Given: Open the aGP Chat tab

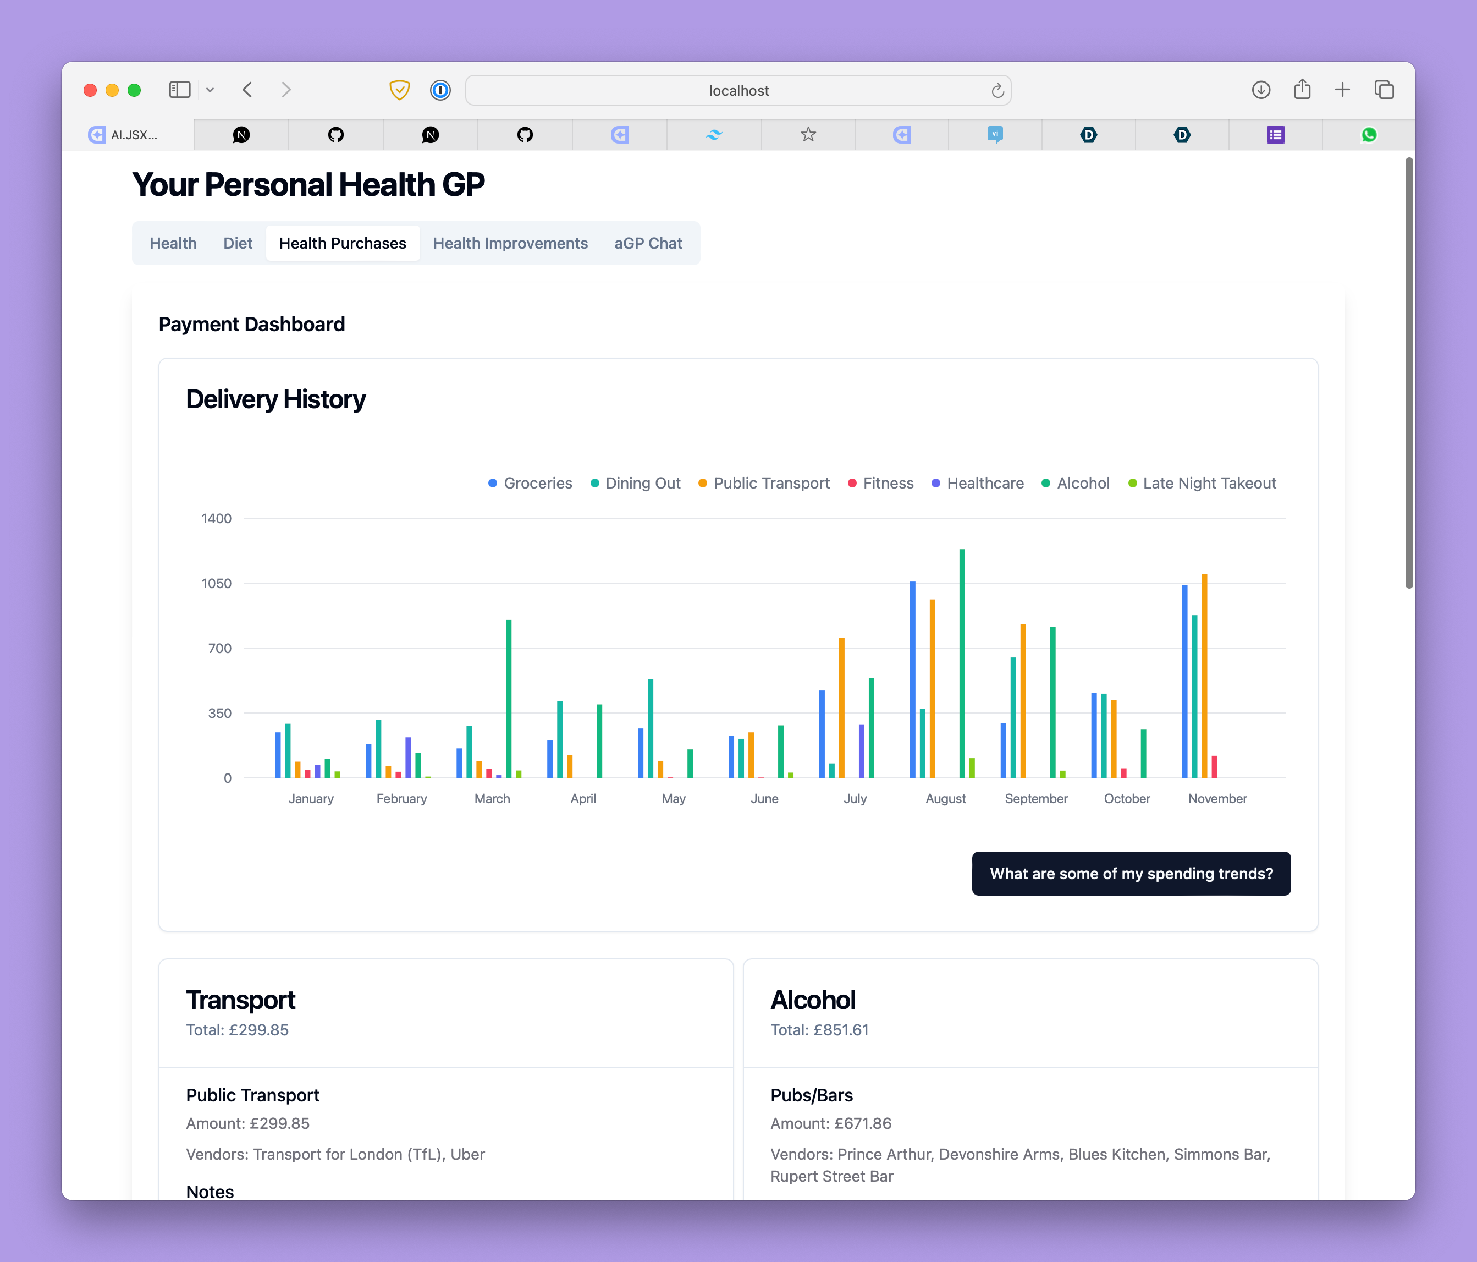Looking at the screenshot, I should click(648, 243).
